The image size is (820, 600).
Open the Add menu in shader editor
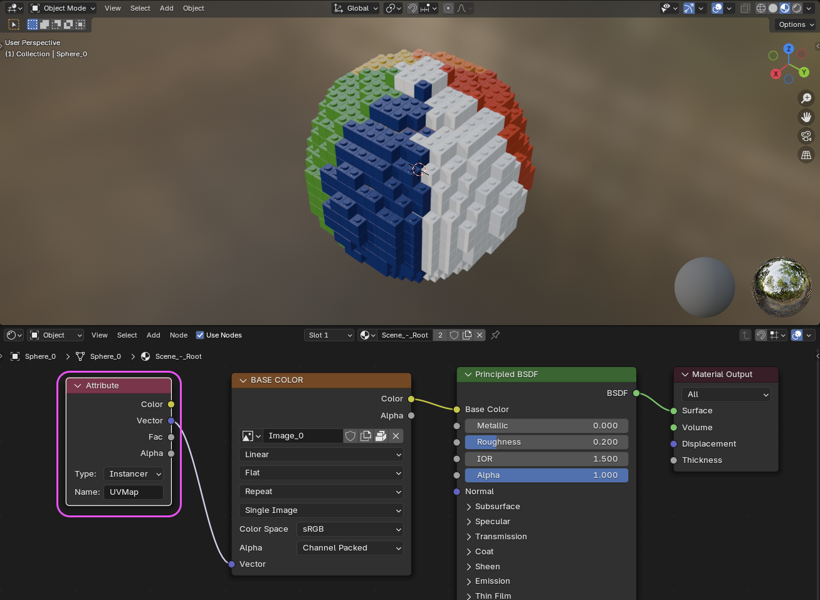tap(154, 335)
